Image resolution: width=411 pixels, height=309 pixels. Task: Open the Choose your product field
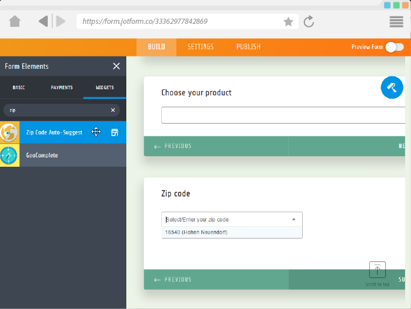point(283,115)
